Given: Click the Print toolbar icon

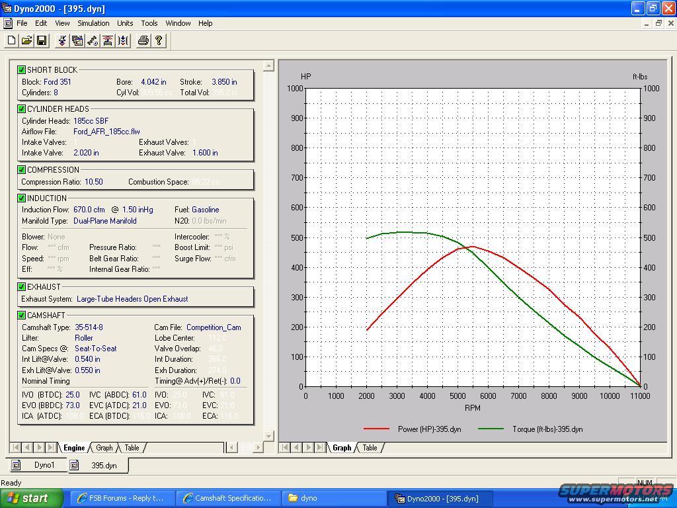Looking at the screenshot, I should click(143, 41).
